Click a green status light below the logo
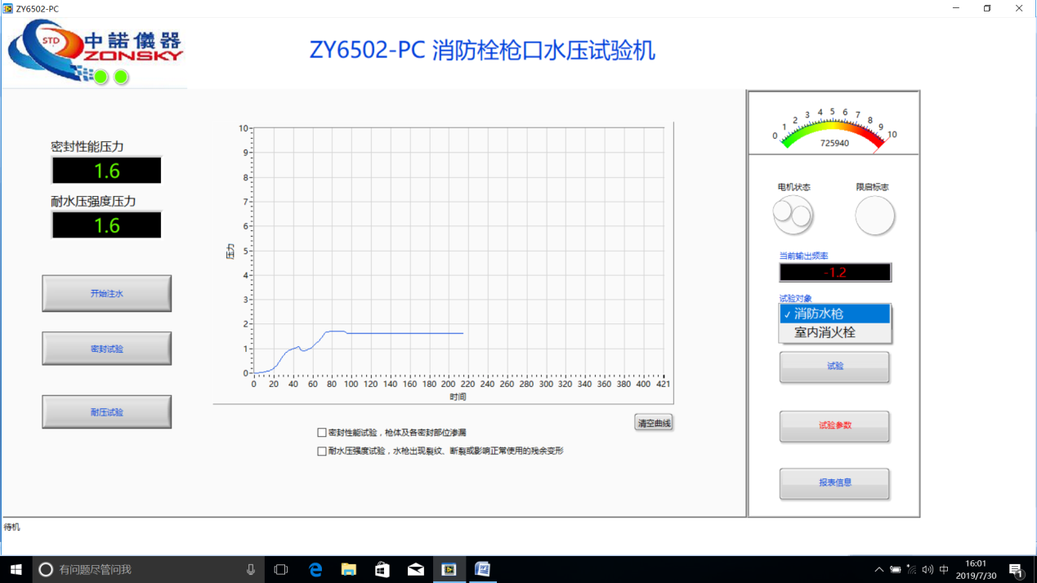The image size is (1037, 583). [x=100, y=76]
